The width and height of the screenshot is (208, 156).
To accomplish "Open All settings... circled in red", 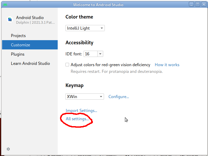I will click(x=77, y=119).
